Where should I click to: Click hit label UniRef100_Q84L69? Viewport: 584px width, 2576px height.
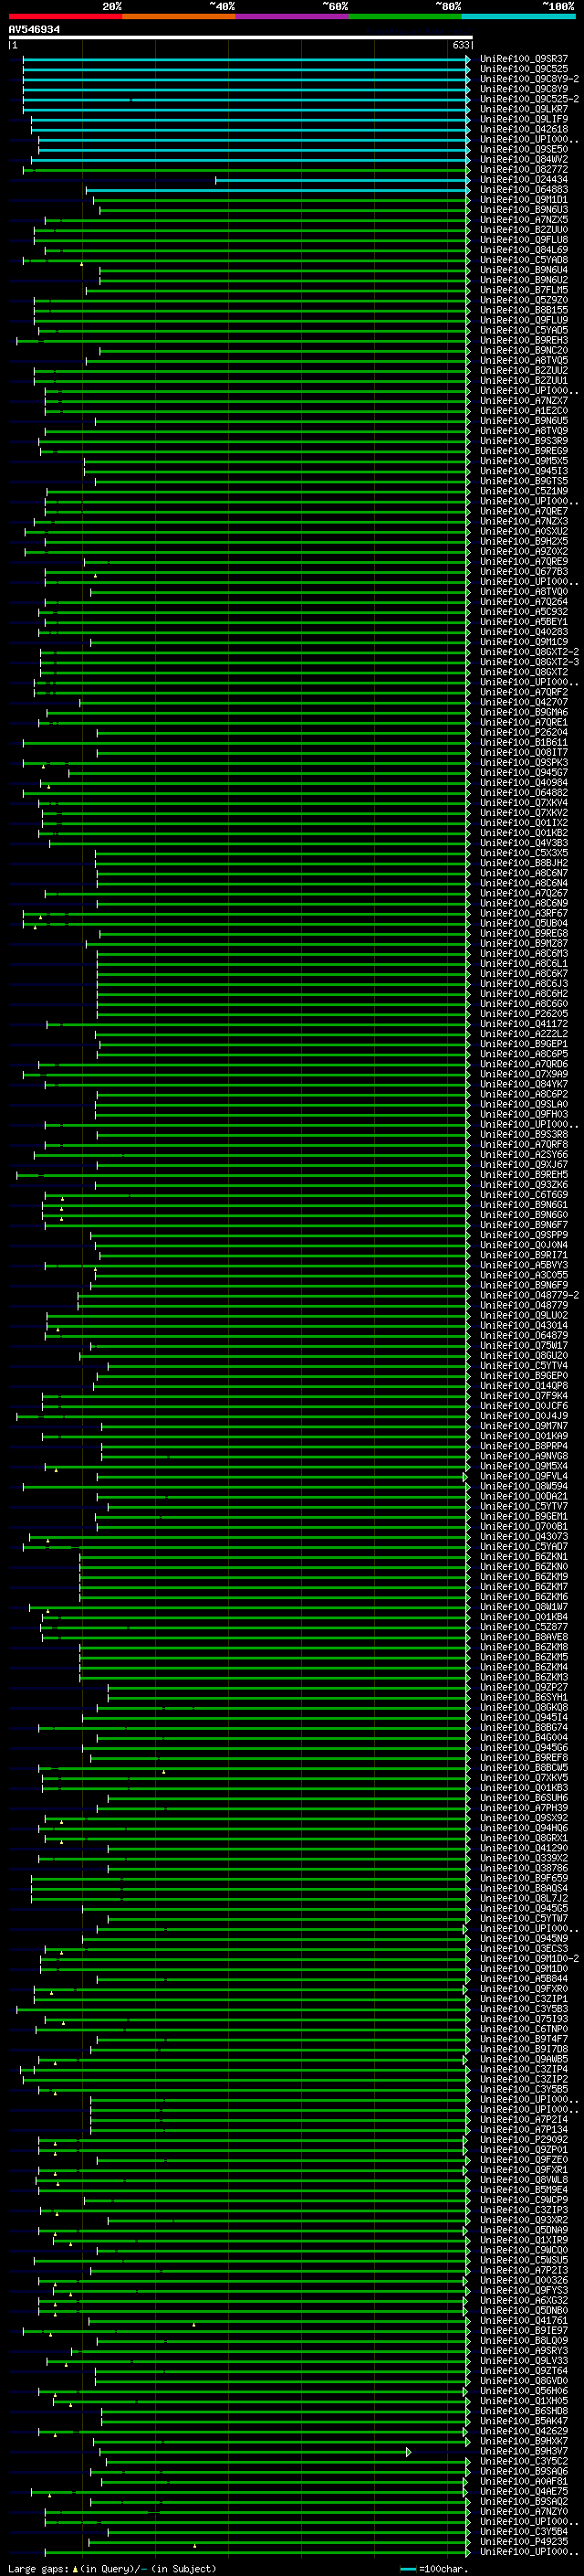(x=524, y=250)
